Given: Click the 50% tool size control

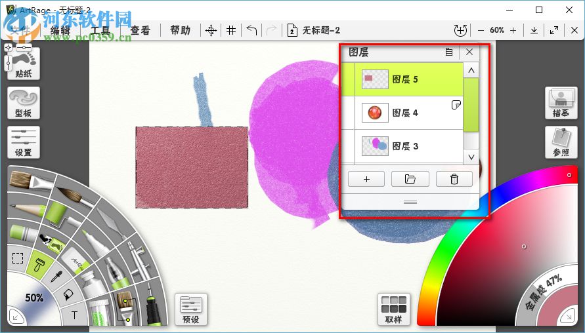Looking at the screenshot, I should (x=34, y=298).
